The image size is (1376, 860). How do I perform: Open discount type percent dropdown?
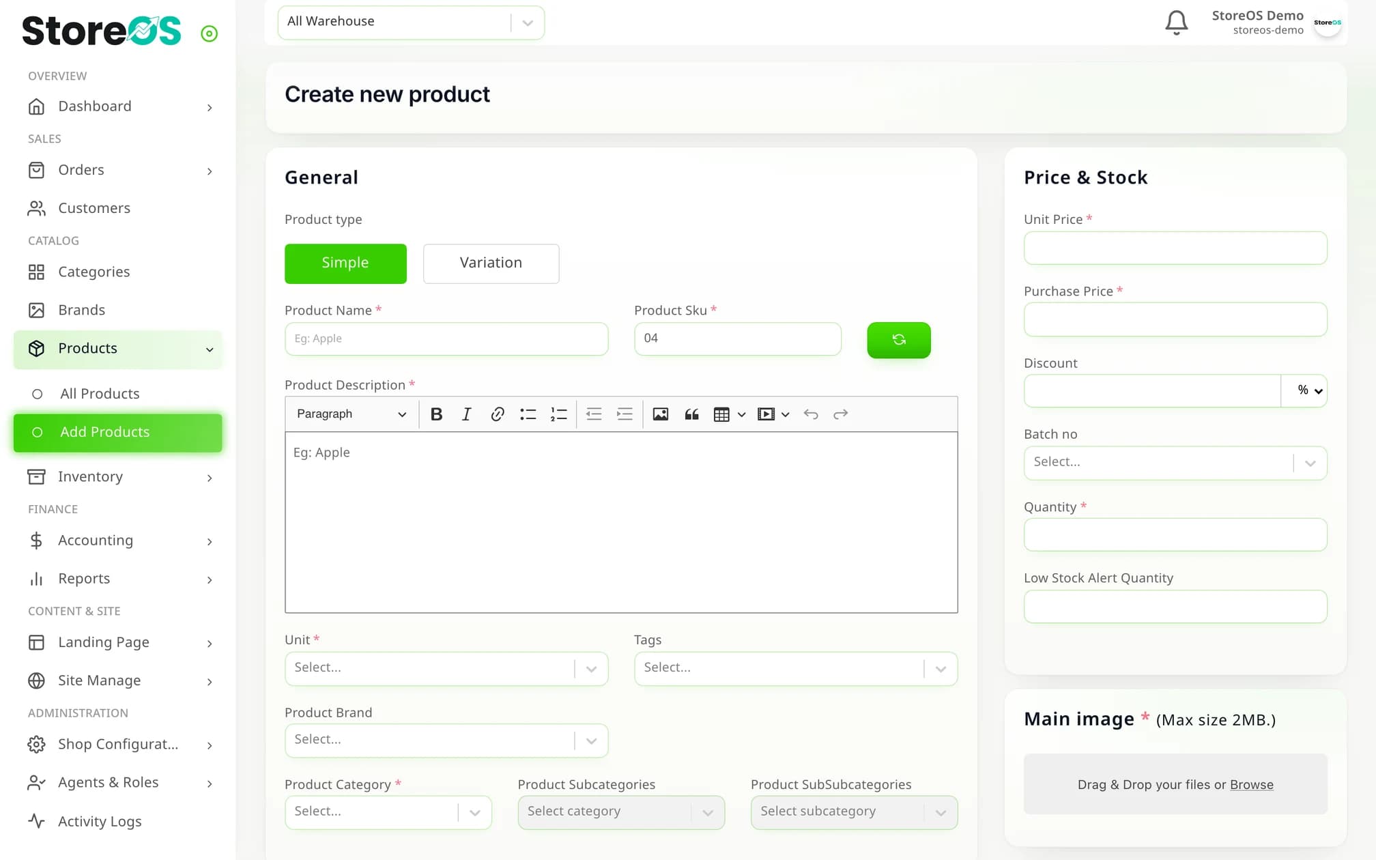pyautogui.click(x=1304, y=390)
